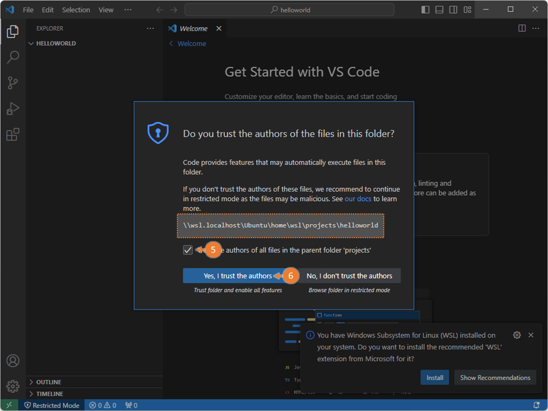Viewport: 548px width, 411px height.
Task: Split the editor to the right
Action: tap(522, 28)
